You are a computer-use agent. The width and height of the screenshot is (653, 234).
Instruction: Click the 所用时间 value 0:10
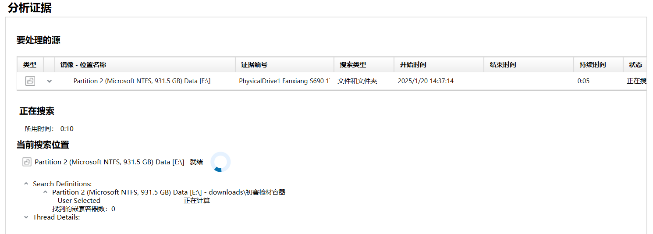67,129
